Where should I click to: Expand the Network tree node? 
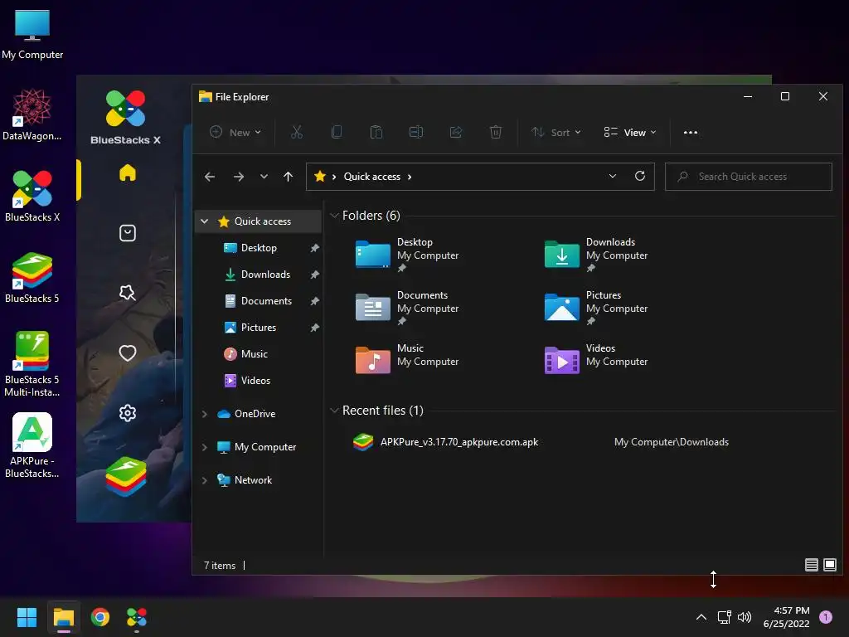click(x=204, y=480)
